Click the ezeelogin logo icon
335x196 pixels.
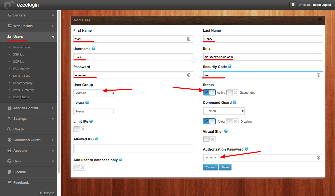(9, 5)
